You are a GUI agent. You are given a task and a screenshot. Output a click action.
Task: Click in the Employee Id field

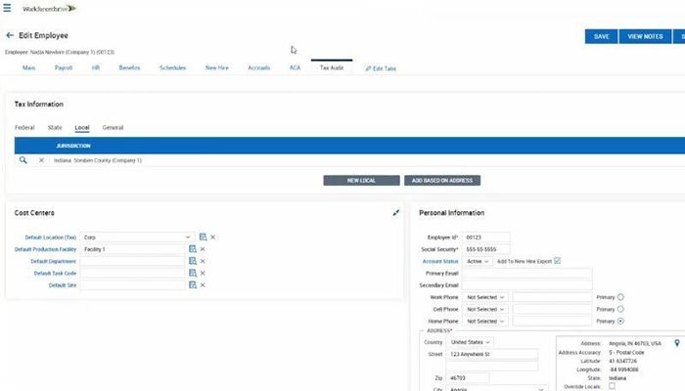[x=485, y=237]
